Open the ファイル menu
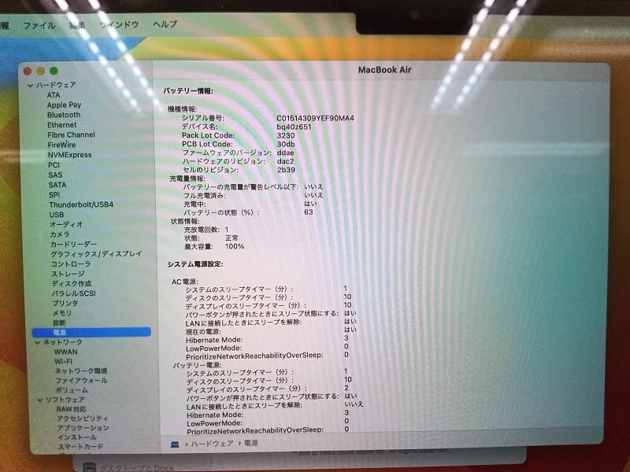The height and width of the screenshot is (472, 630). (39, 26)
